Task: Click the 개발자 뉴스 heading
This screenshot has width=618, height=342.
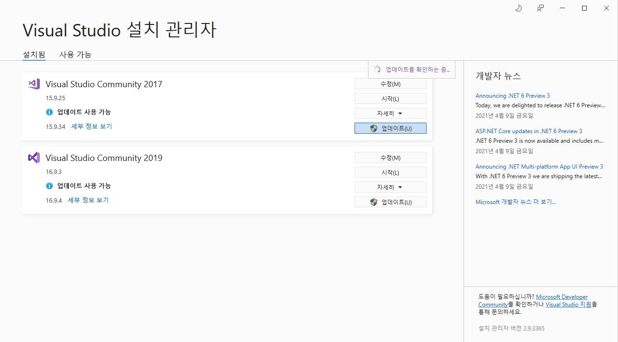Action: tap(498, 76)
